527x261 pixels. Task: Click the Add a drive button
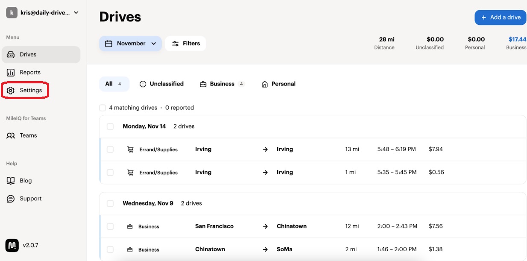pos(501,18)
